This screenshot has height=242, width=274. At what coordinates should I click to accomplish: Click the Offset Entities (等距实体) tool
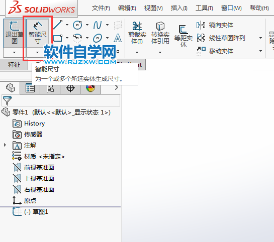[x=184, y=36]
